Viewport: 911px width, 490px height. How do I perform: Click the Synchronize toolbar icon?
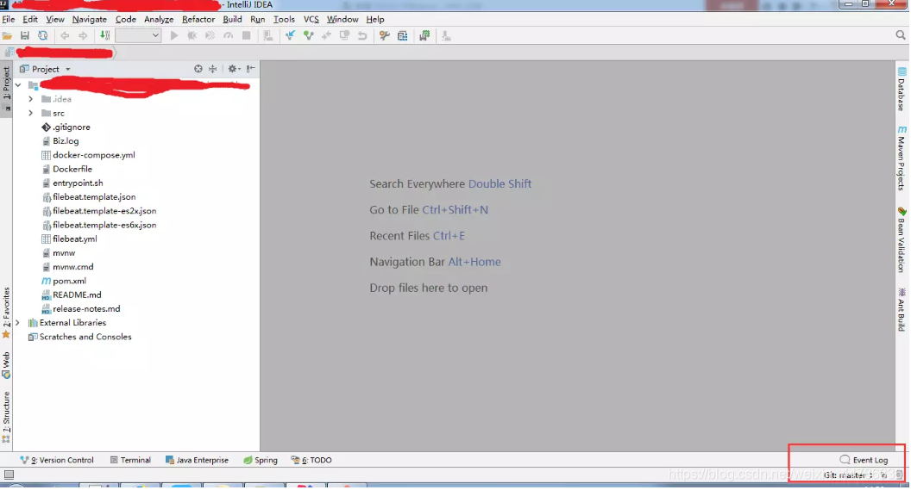point(43,36)
